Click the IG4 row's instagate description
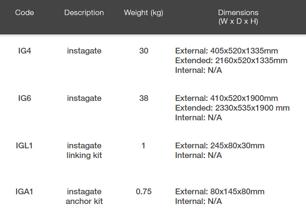This screenshot has width=306, height=223. click(x=84, y=51)
